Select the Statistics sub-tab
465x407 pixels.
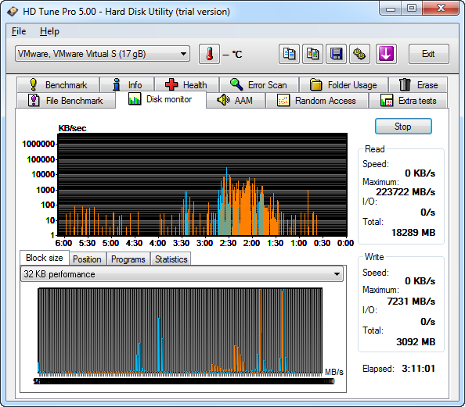pos(171,259)
